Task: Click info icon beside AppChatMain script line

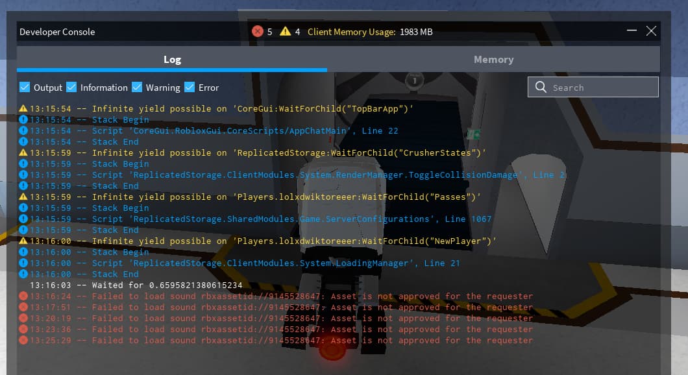Action: (23, 130)
